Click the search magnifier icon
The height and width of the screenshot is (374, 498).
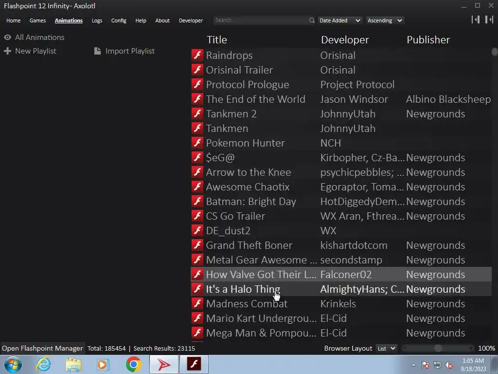[x=312, y=20]
